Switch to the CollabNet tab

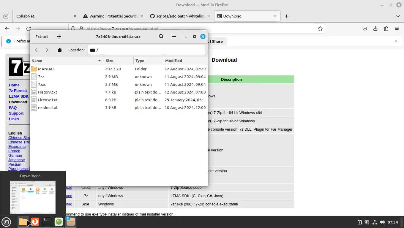coord(46,16)
